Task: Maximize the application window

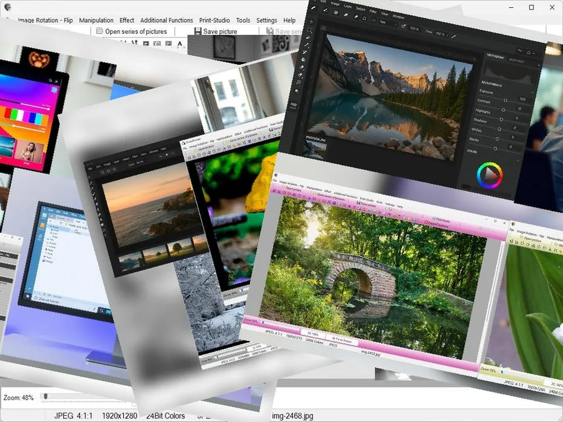Action: pos(531,7)
